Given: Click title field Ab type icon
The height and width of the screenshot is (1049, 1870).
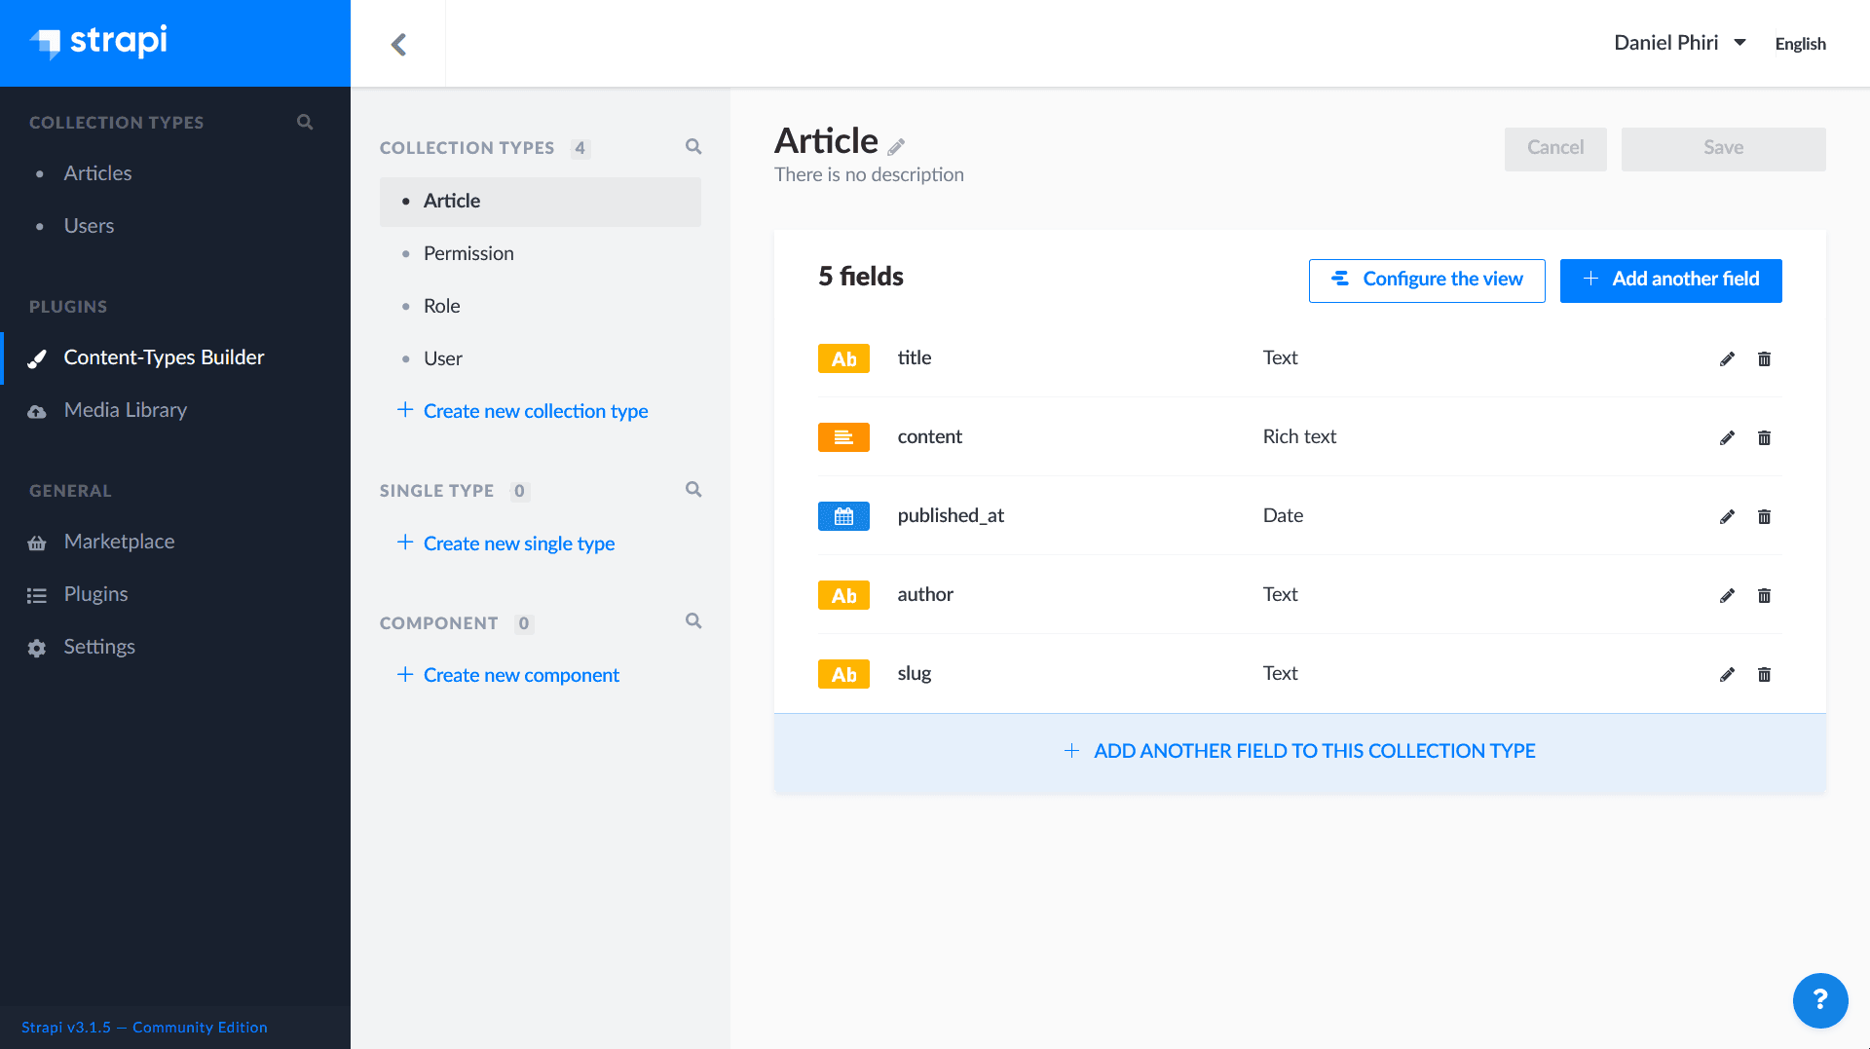Looking at the screenshot, I should point(843,358).
